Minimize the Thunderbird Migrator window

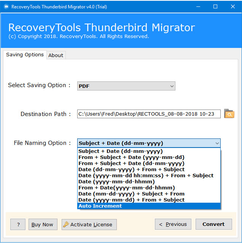(198, 7)
